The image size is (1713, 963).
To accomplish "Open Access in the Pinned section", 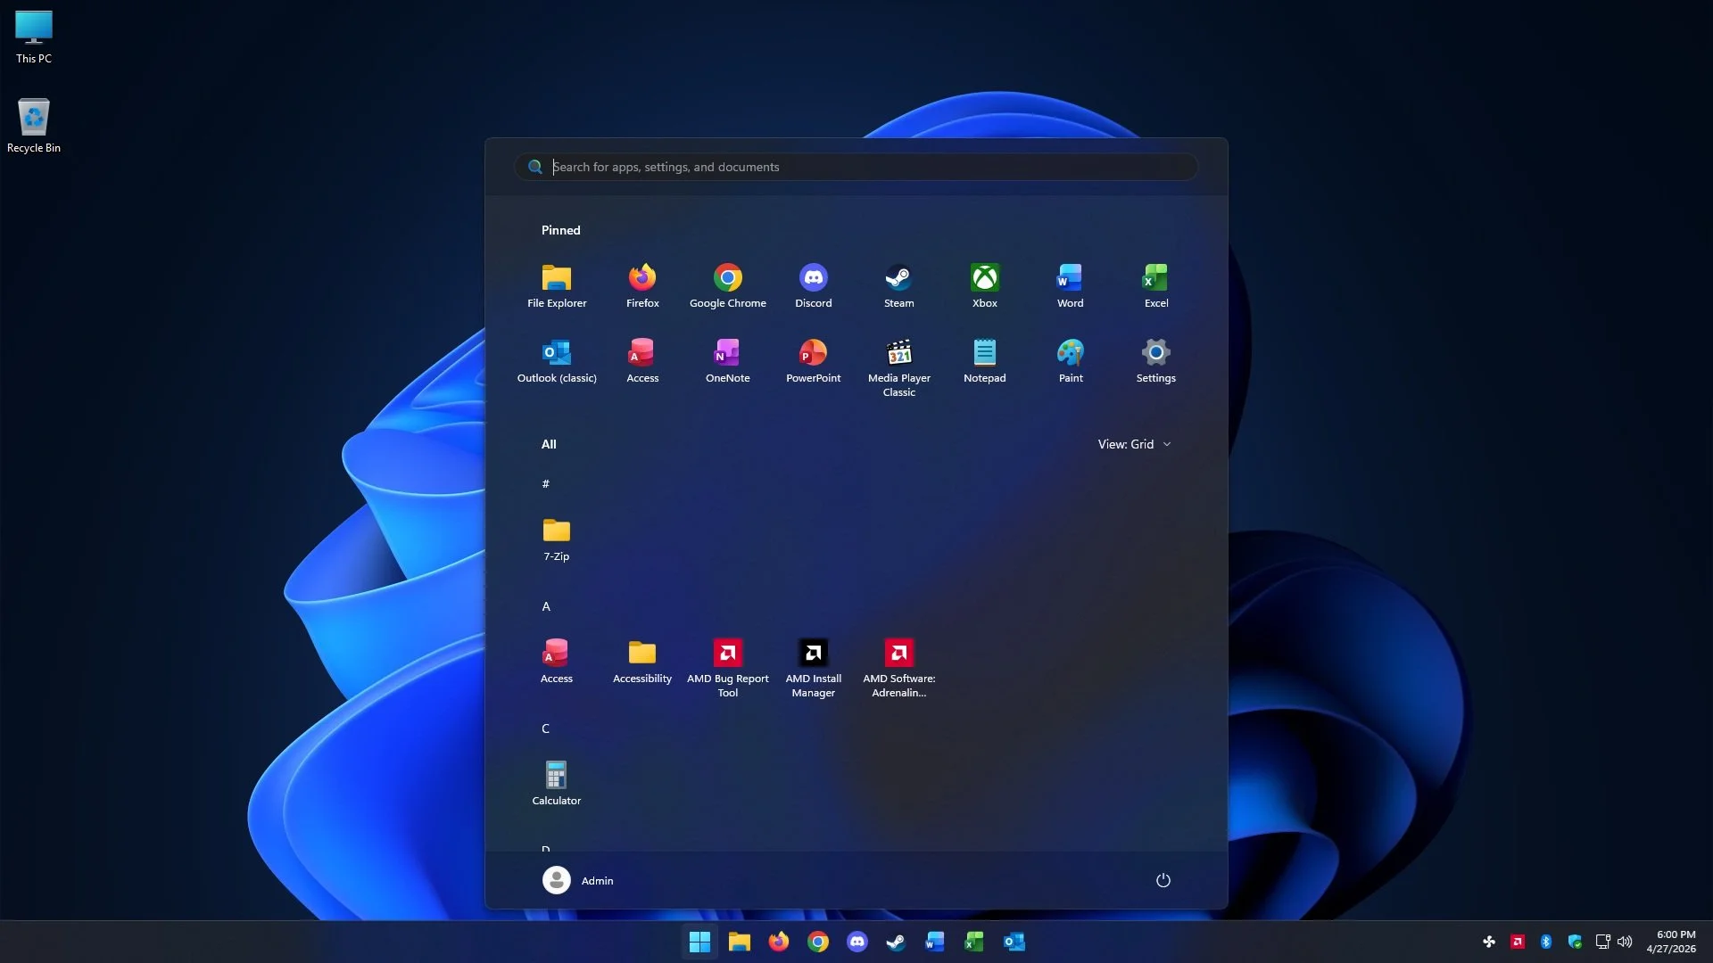I will click(642, 361).
